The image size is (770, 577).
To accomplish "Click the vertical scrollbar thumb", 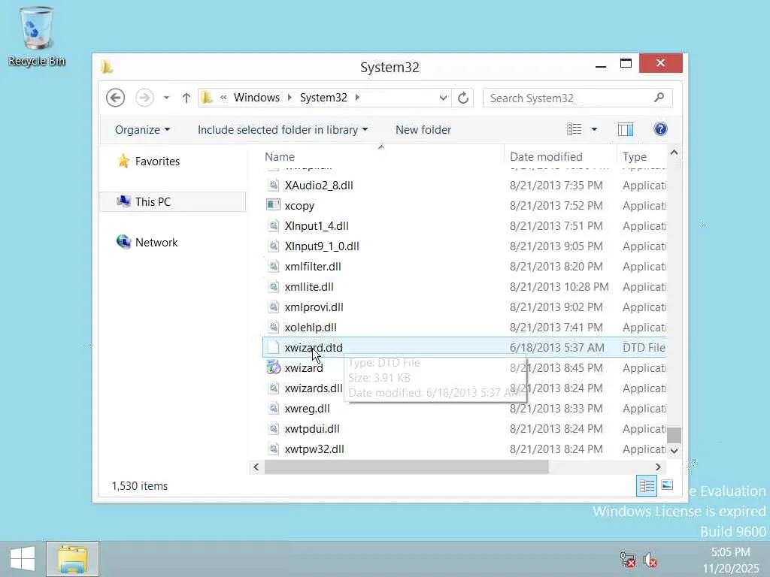I will [674, 435].
